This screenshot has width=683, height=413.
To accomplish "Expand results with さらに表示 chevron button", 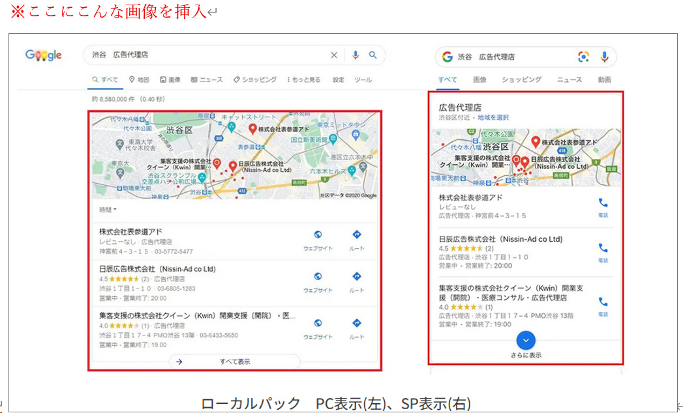I will tap(526, 340).
